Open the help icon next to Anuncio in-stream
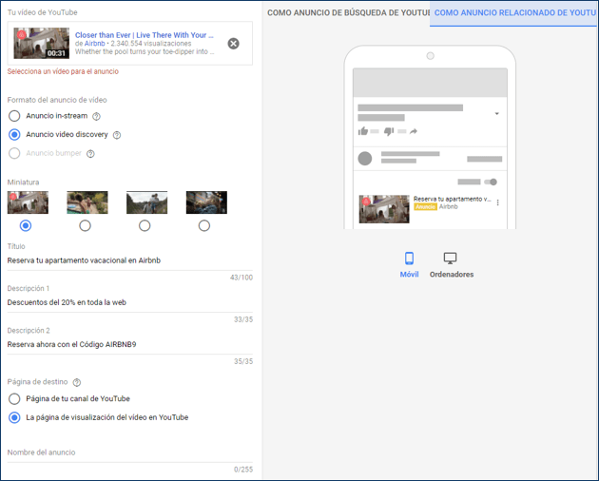This screenshot has height=481, width=599. (97, 116)
